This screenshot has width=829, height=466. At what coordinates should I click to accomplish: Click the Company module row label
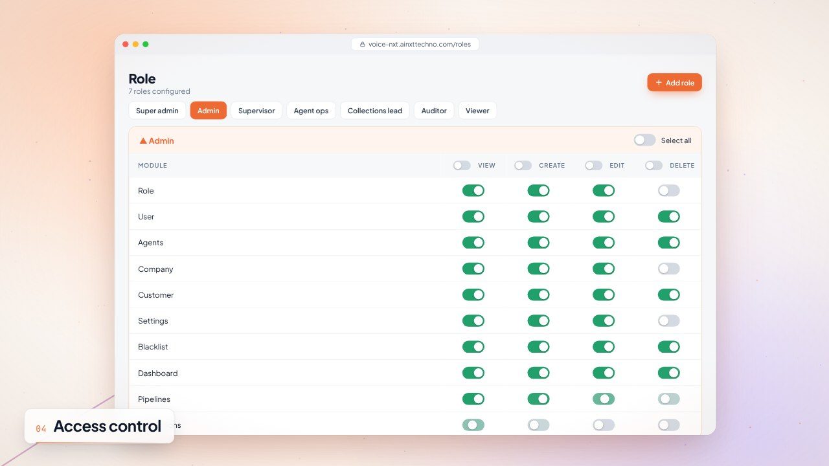pyautogui.click(x=155, y=269)
